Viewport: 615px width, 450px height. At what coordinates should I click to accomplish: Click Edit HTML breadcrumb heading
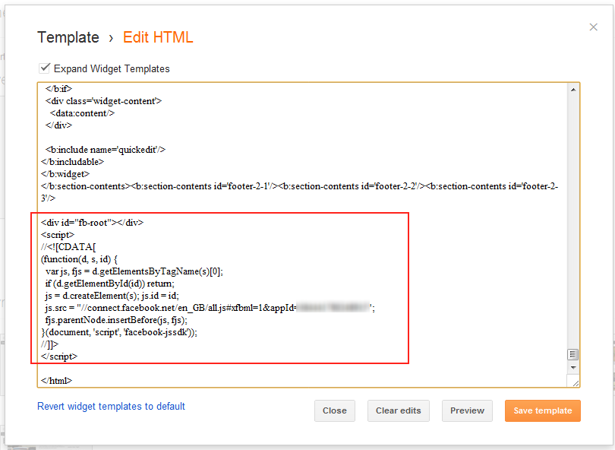pos(158,38)
